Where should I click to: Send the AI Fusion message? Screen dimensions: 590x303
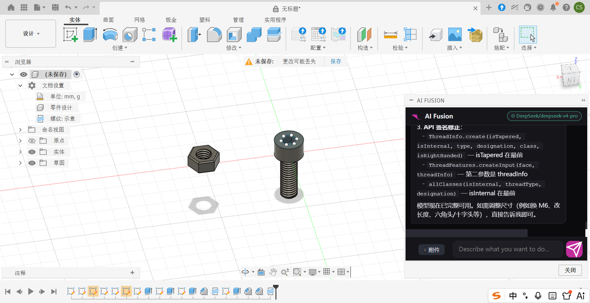(x=574, y=249)
